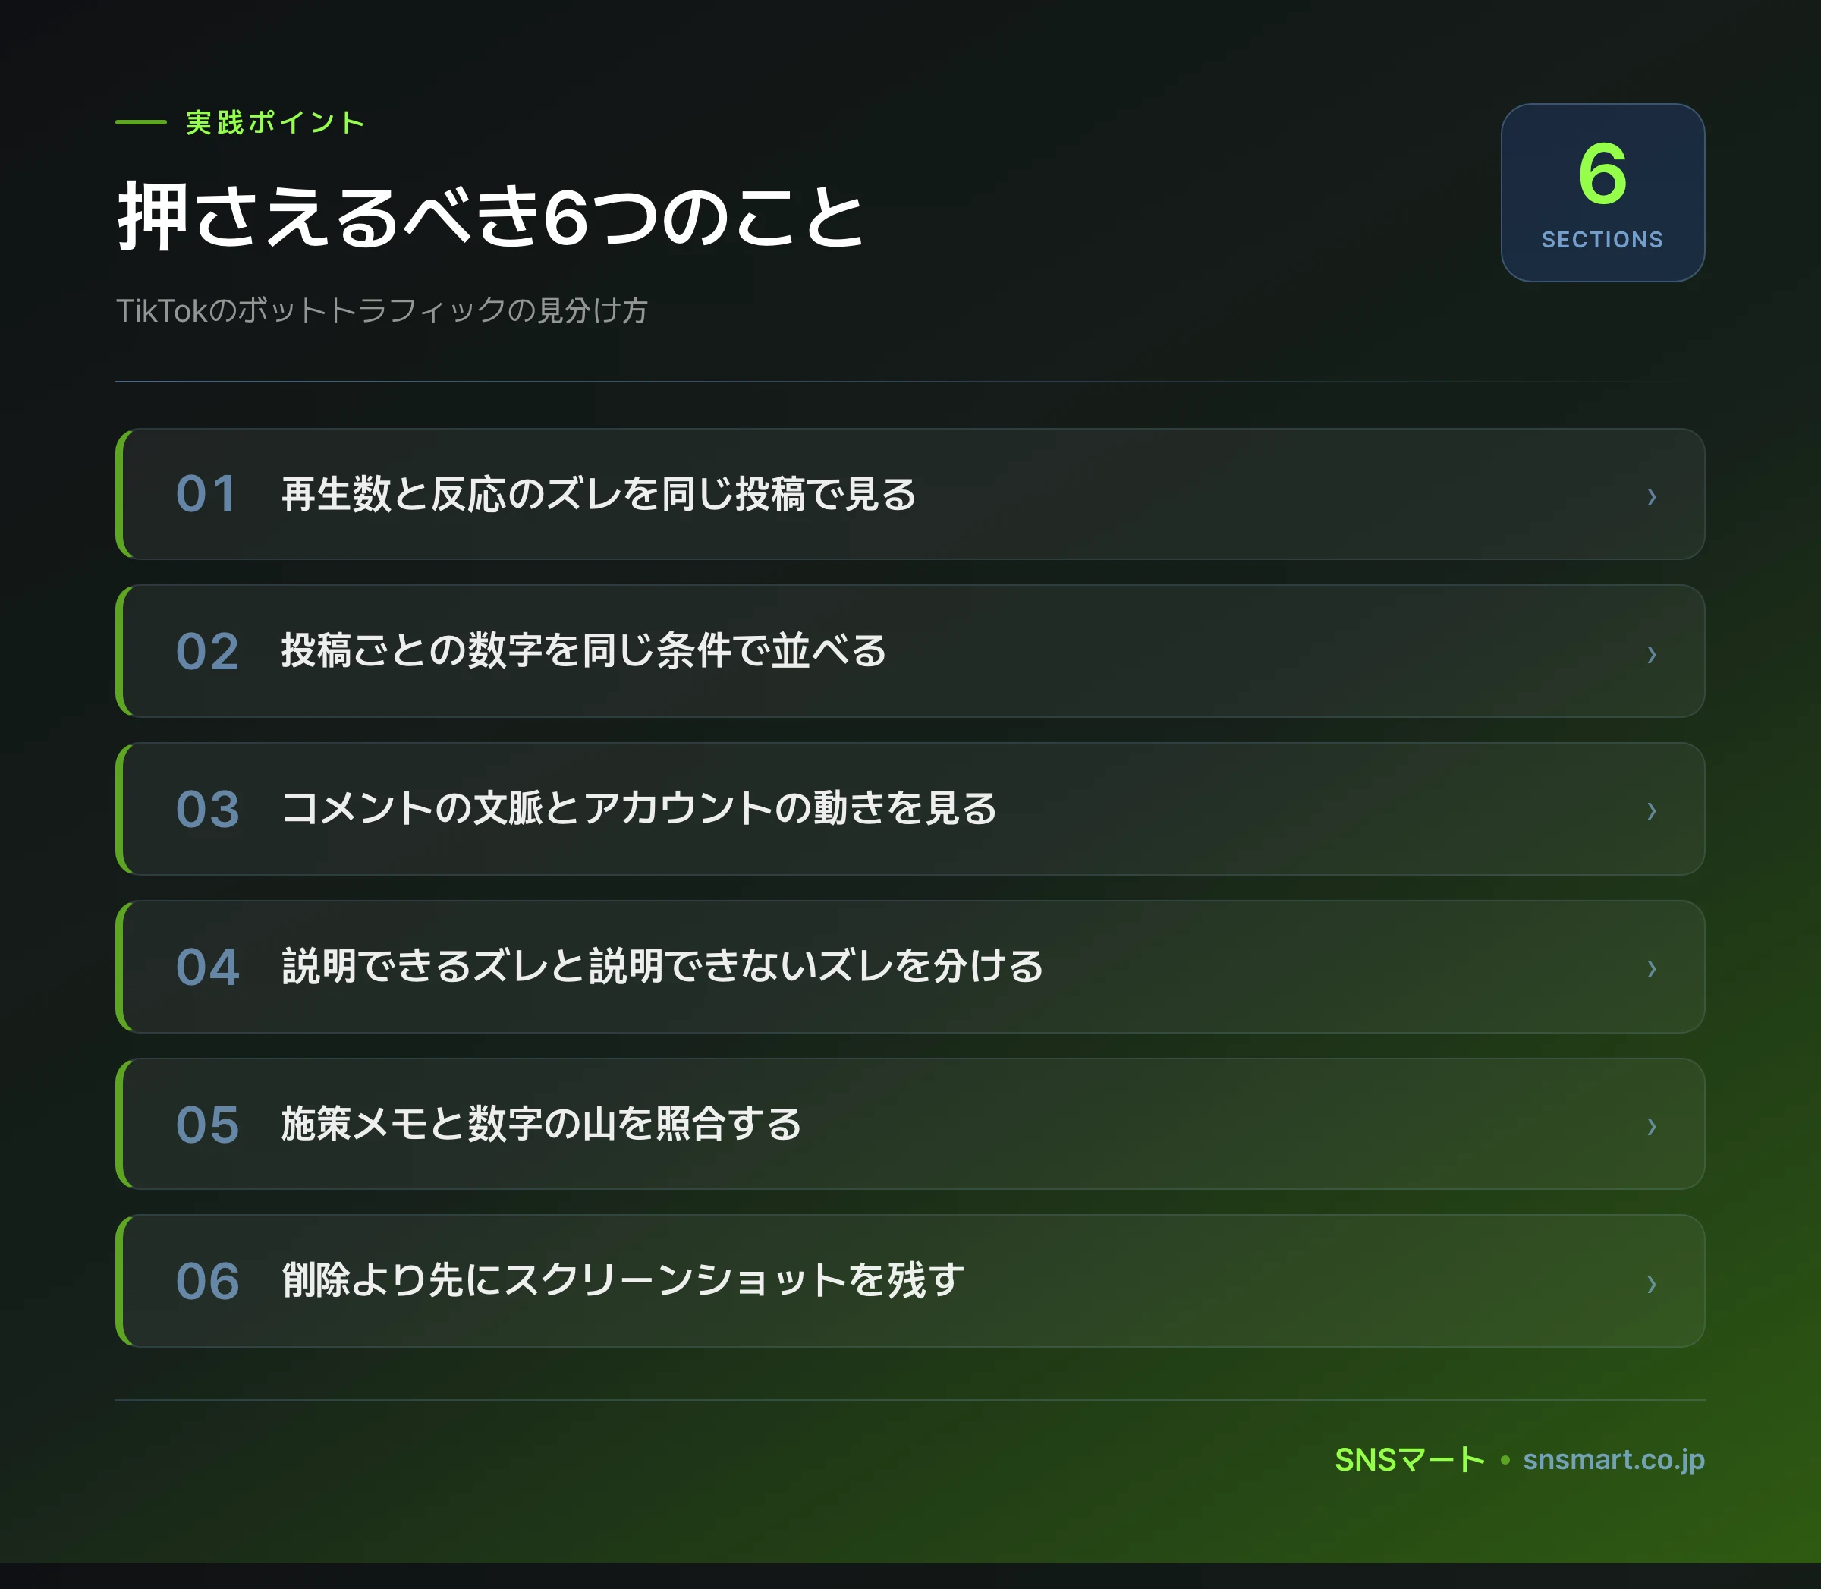Click chevron beside 説明できるズレと説明できないズレを分ける
1821x1589 pixels.
click(1651, 968)
